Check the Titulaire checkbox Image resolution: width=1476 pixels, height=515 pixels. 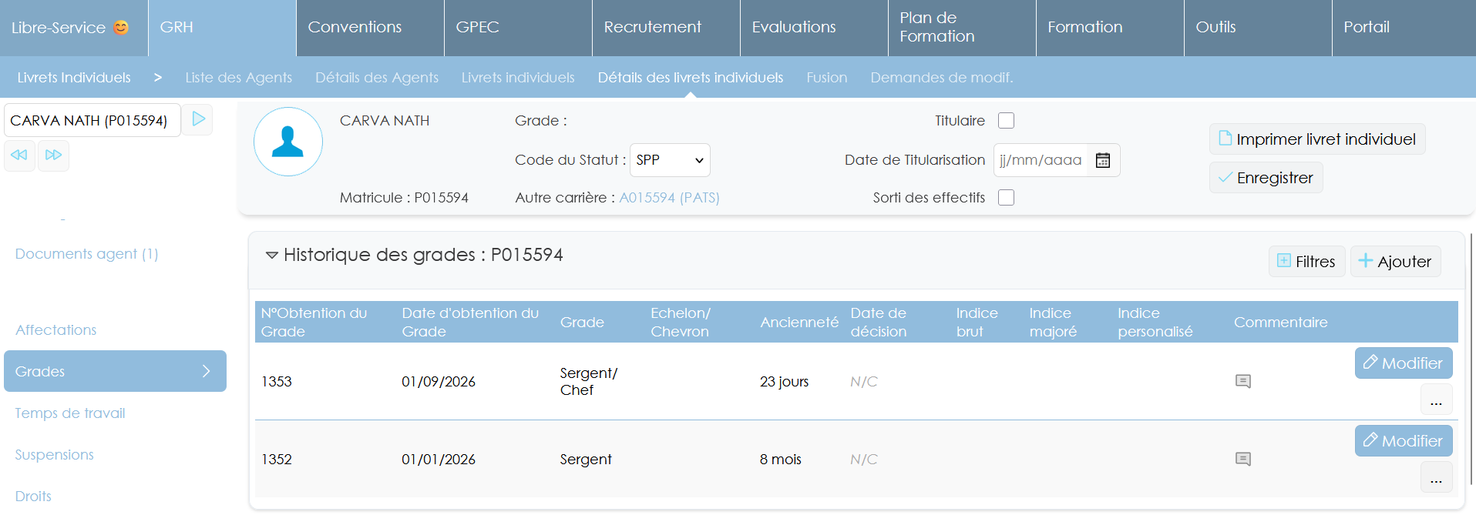(1006, 121)
